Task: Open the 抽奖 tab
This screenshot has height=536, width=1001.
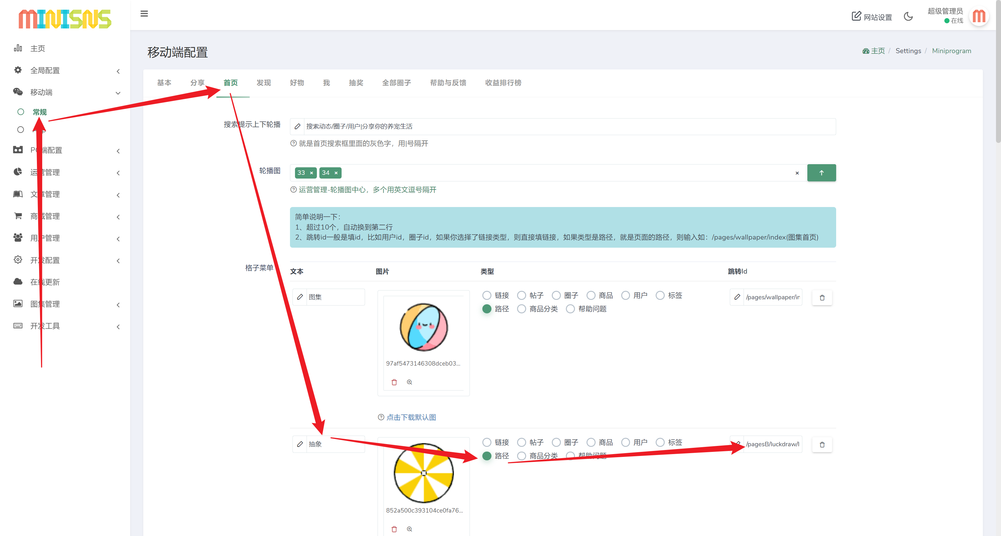Action: 356,83
